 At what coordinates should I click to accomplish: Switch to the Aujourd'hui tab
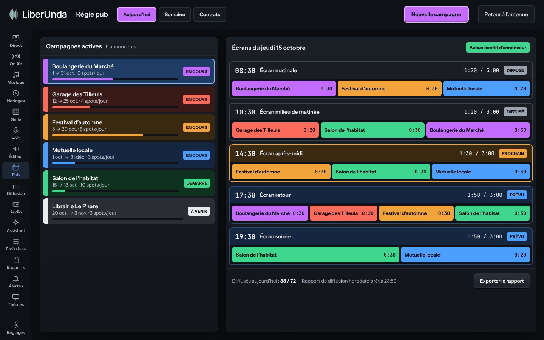pyautogui.click(x=137, y=14)
